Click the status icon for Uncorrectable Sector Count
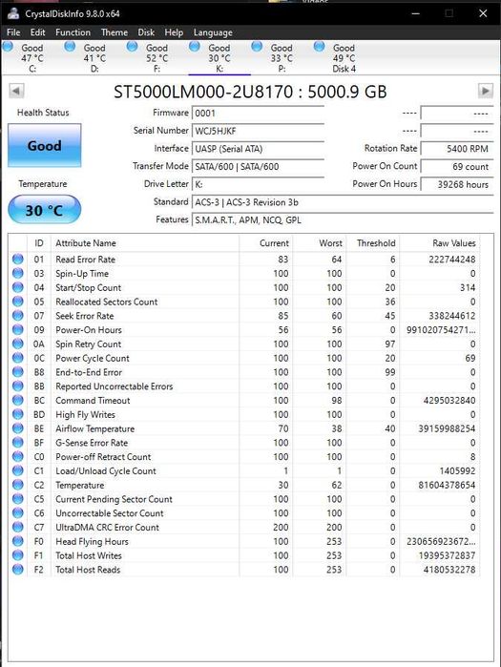Screen dimensions: 501x667 click(x=18, y=512)
